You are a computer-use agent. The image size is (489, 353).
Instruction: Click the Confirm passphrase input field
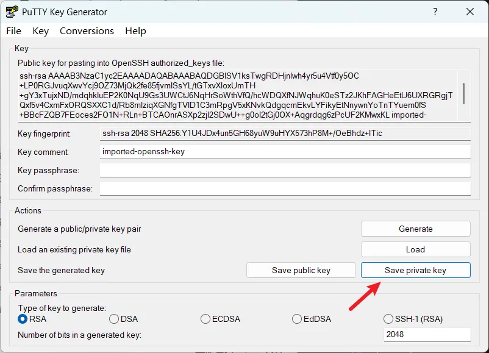[x=285, y=189]
